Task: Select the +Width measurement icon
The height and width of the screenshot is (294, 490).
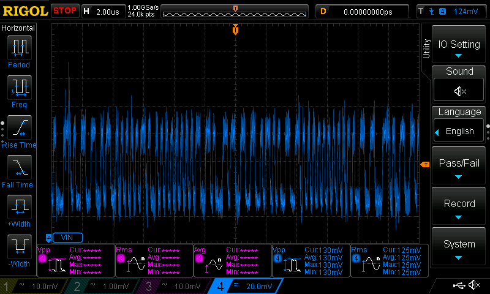Action: tap(20, 206)
